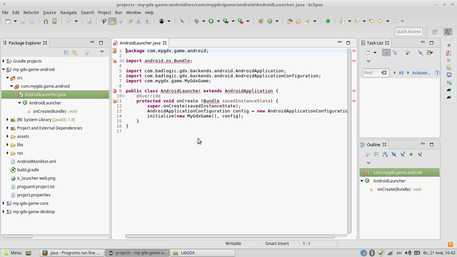Click the first Gradle elephant icon in right trim
This screenshot has height=257, width=457.
pyautogui.click(x=449, y=90)
